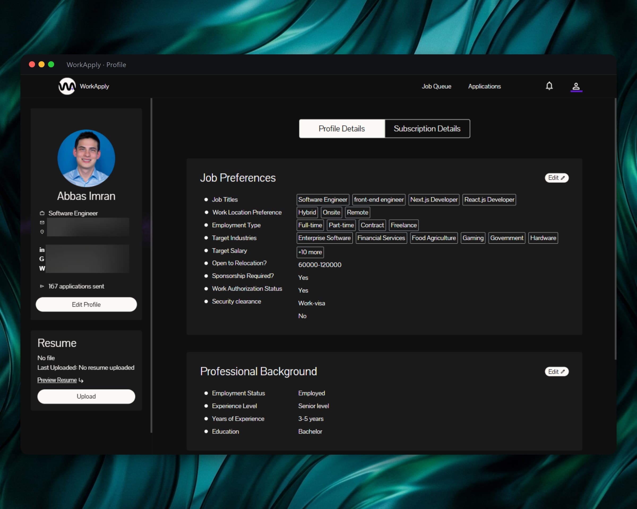
Task: Click the Upload resume button
Action: tap(86, 396)
